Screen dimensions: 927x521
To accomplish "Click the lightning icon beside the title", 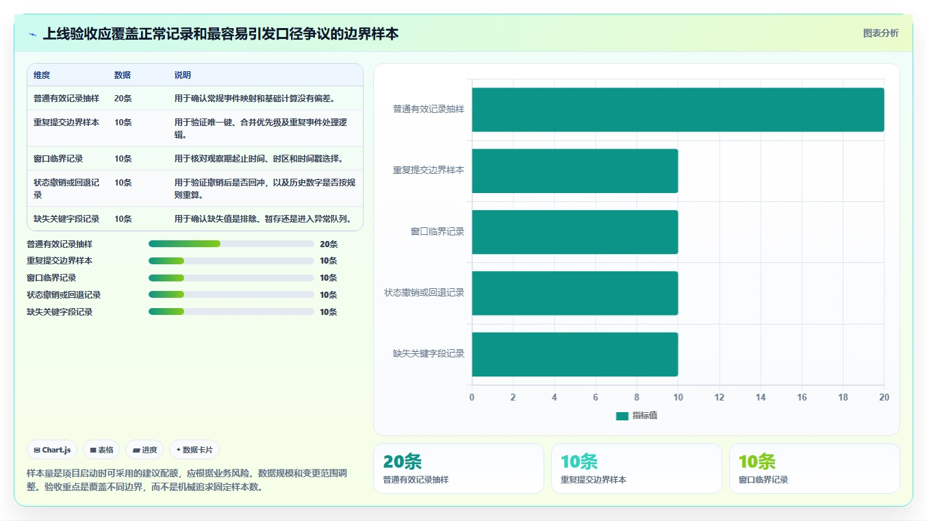I will (32, 34).
